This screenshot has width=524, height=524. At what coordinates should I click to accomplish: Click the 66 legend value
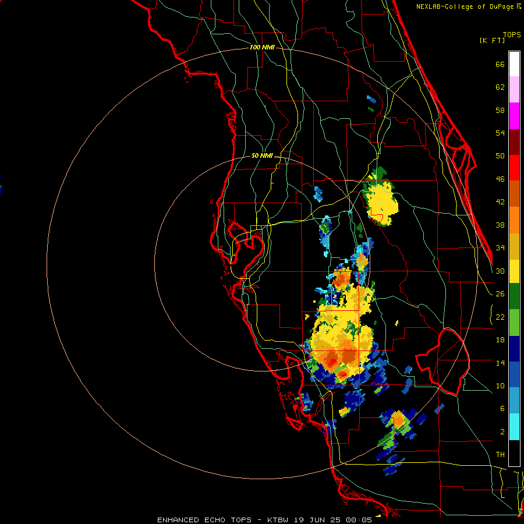click(x=500, y=65)
